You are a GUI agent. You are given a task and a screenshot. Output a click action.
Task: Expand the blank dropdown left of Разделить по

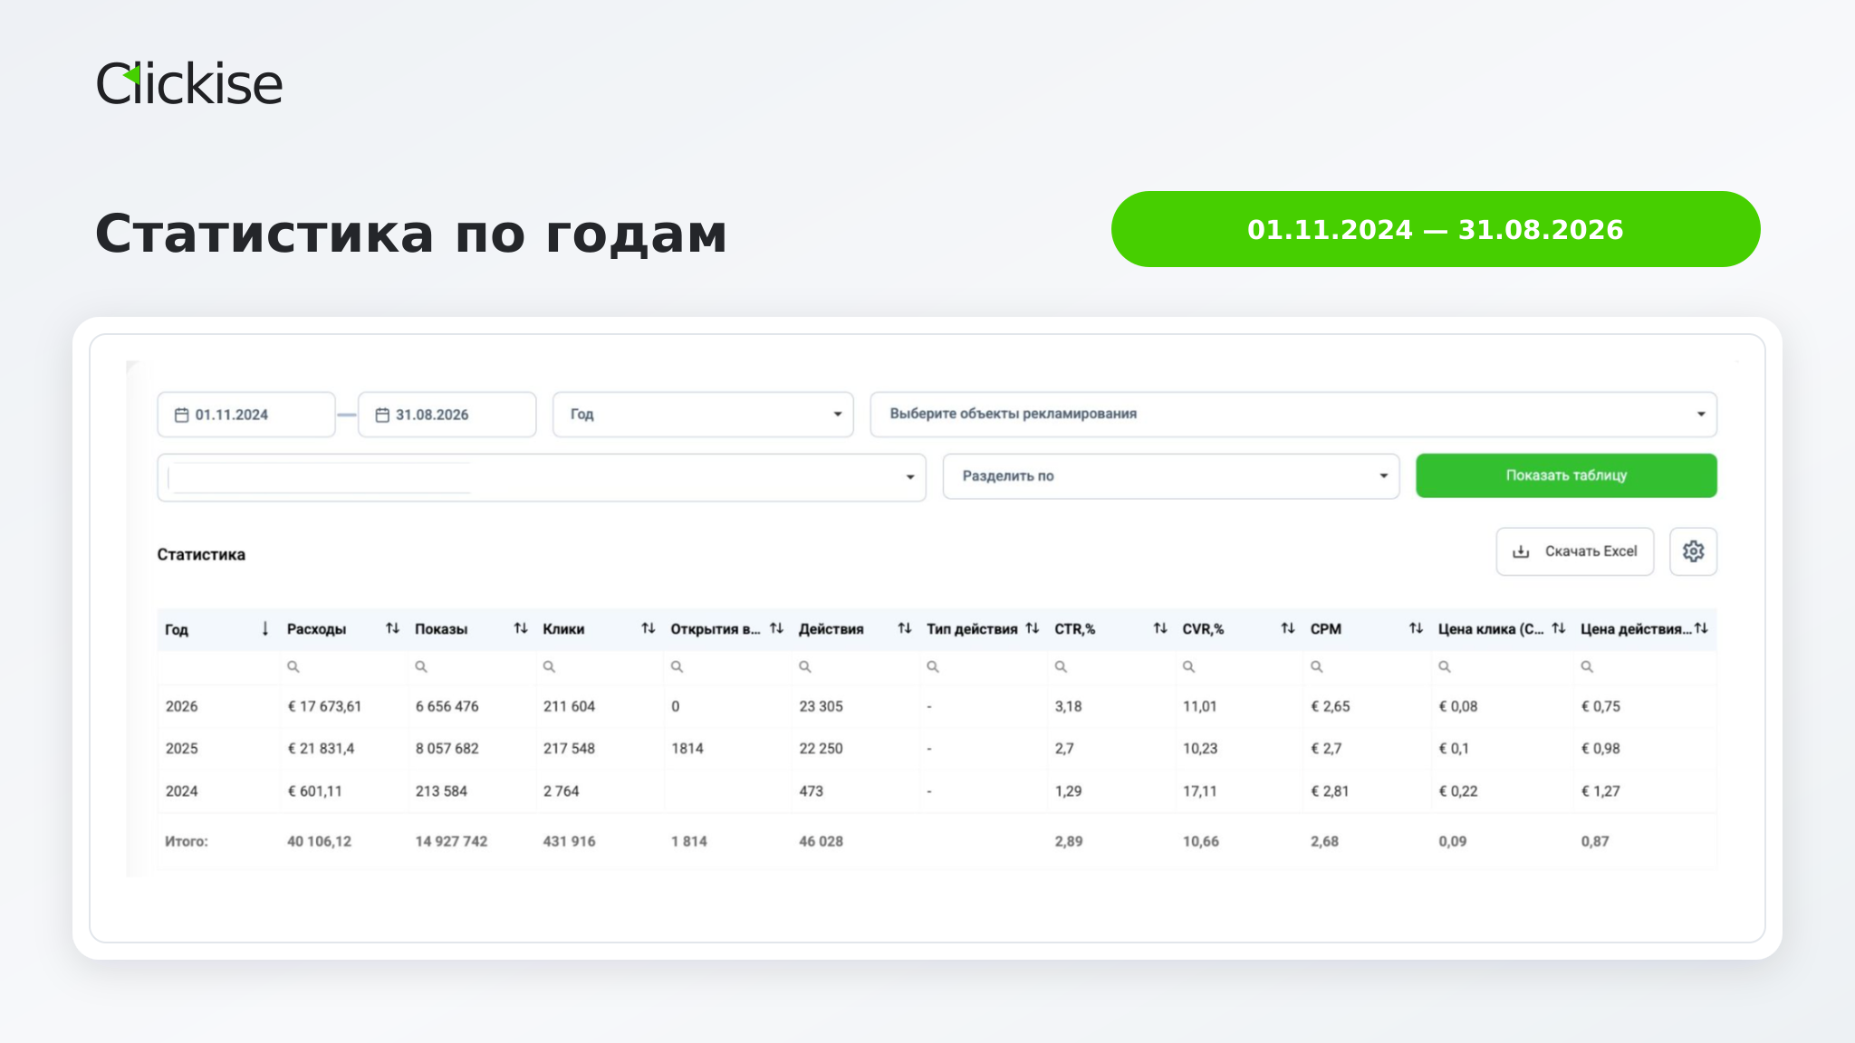coord(542,477)
